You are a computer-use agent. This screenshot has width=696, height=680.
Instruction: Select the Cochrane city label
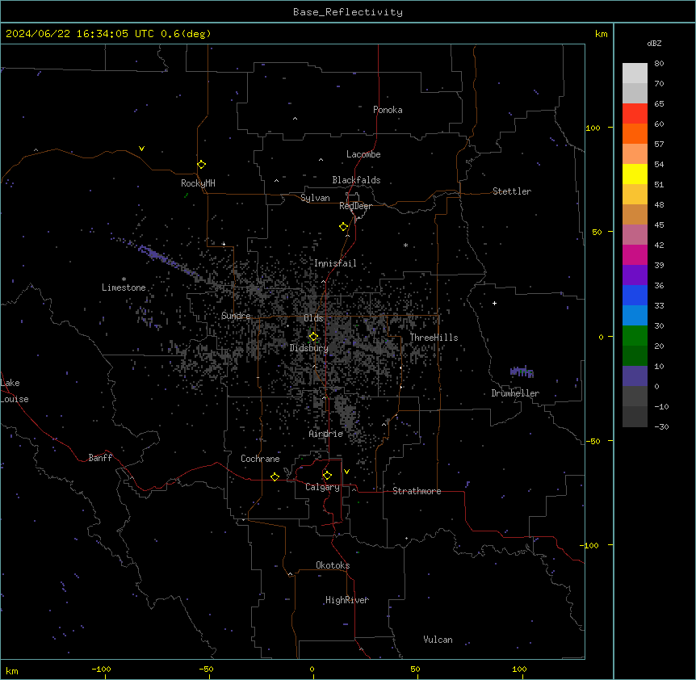point(260,459)
